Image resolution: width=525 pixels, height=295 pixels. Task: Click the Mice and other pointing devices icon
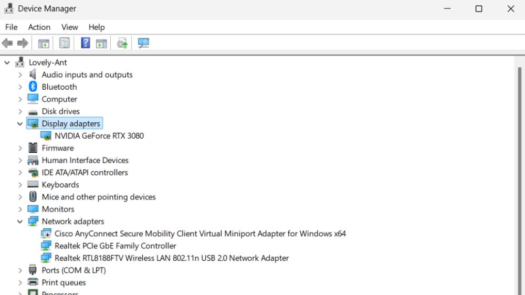[x=33, y=196]
